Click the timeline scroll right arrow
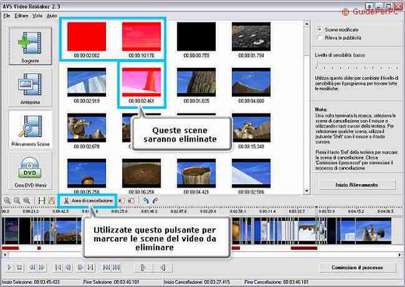Viewport: 405px width, 287px height. pos(400,255)
